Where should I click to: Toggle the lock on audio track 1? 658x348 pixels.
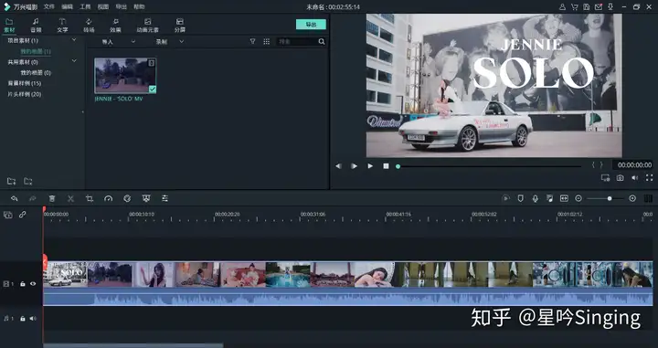coord(22,319)
